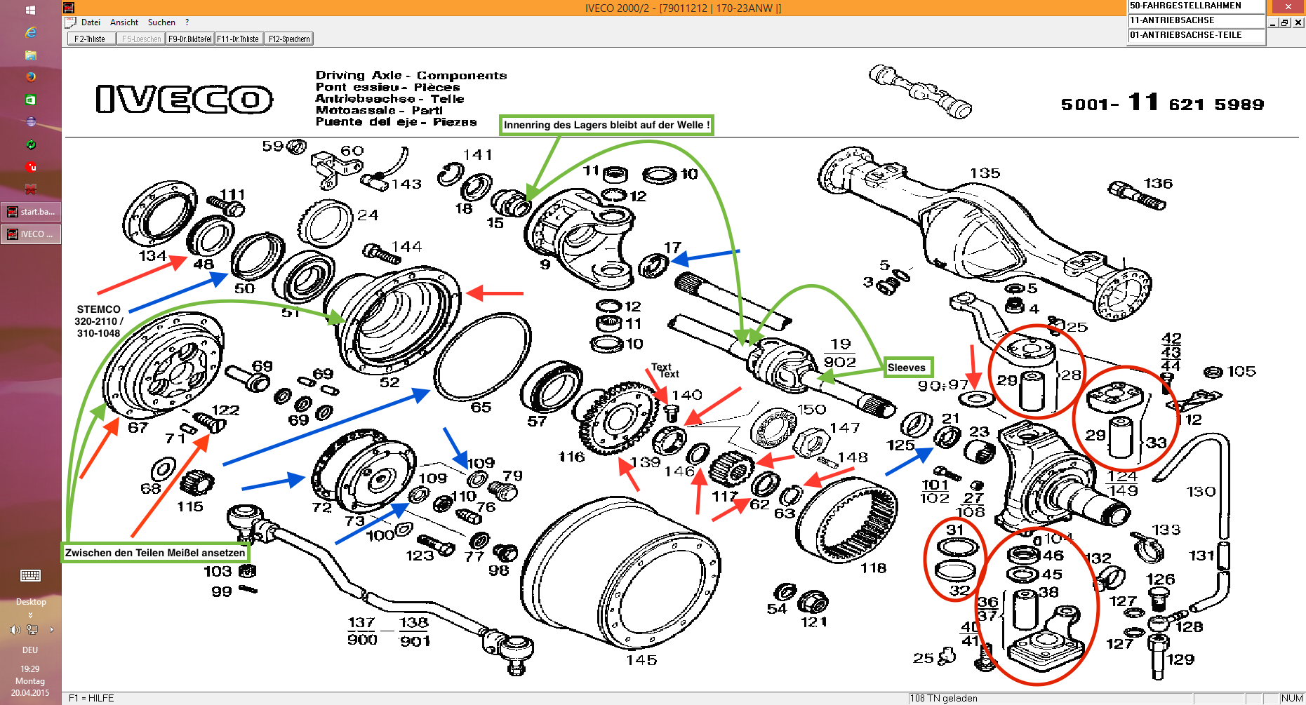Click part number 105 label
This screenshot has width=1306, height=705.
tap(1241, 371)
